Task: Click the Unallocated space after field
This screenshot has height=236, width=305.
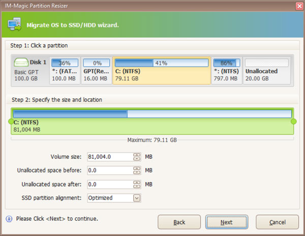Action: click(x=110, y=185)
